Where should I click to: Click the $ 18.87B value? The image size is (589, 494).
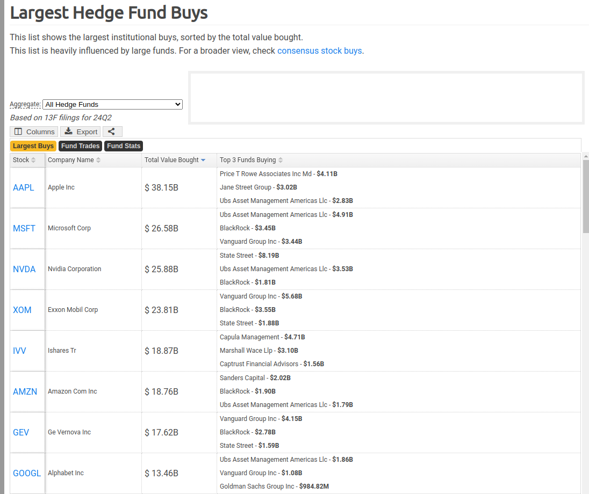click(x=162, y=351)
